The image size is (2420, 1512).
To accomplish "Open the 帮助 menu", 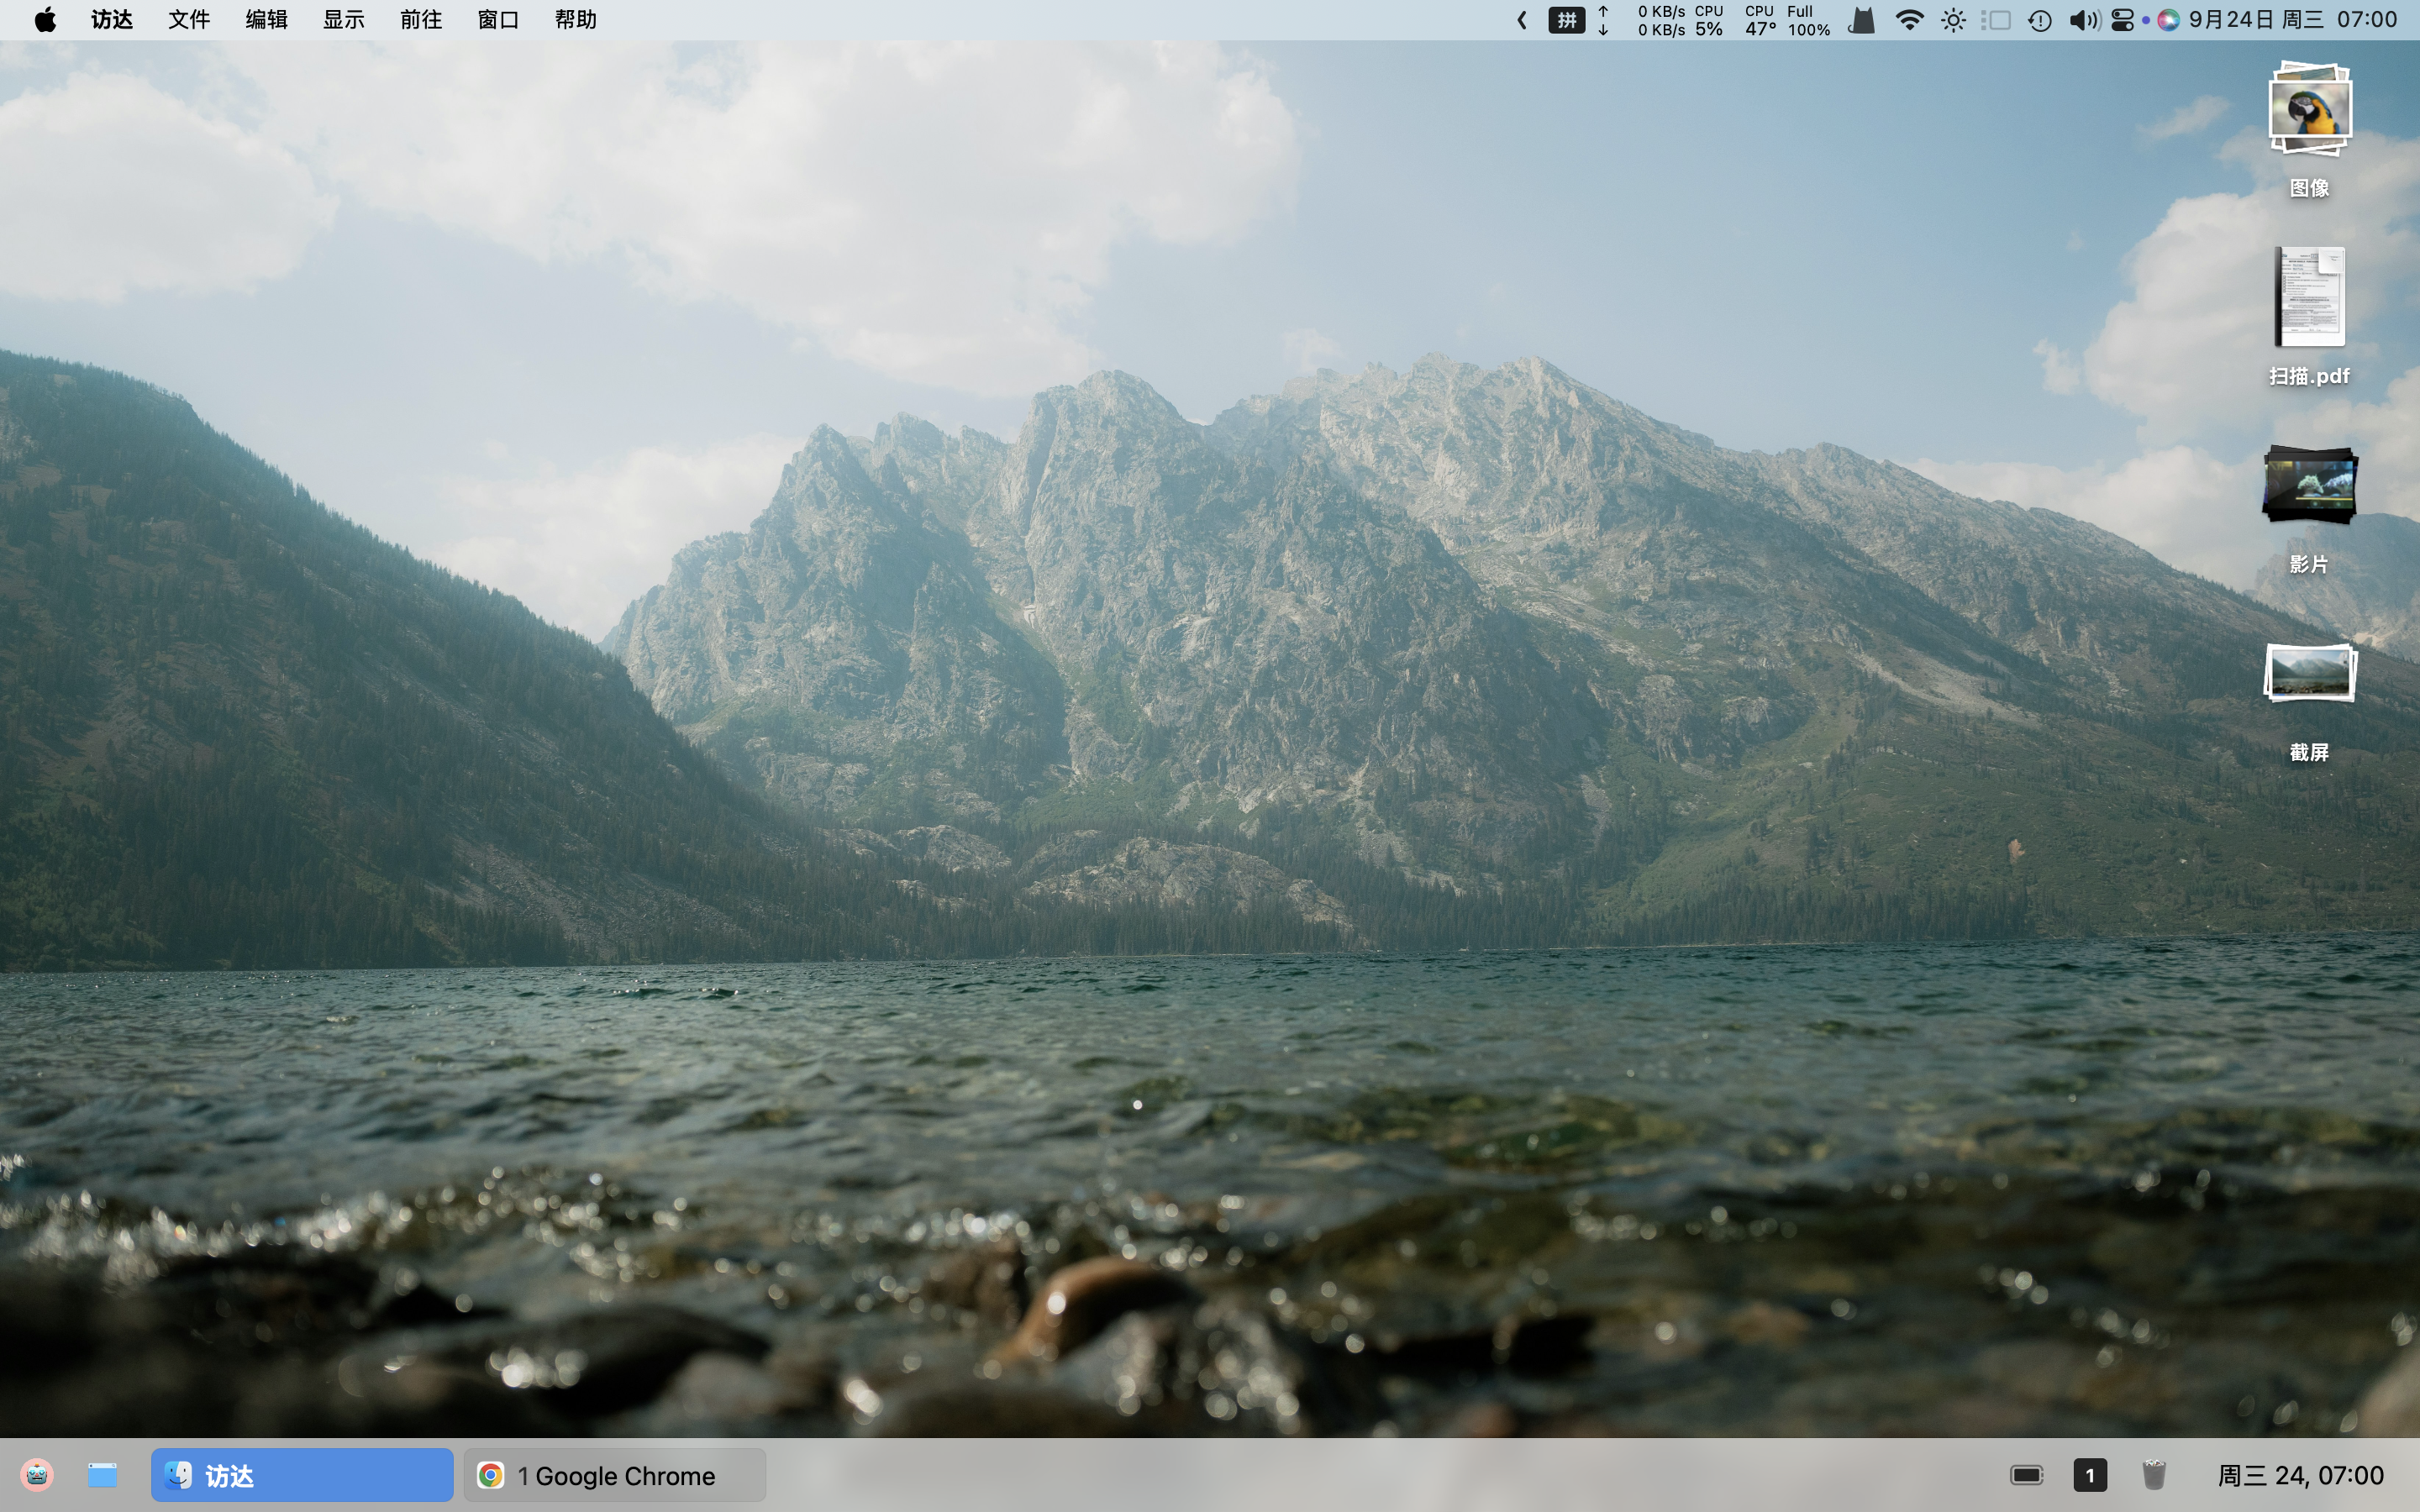I will coord(576,20).
